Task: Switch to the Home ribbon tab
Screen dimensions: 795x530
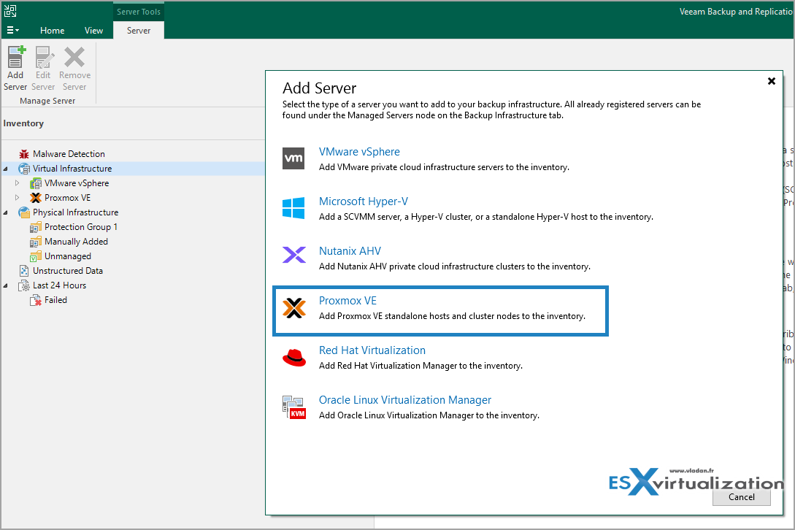Action: pos(53,31)
